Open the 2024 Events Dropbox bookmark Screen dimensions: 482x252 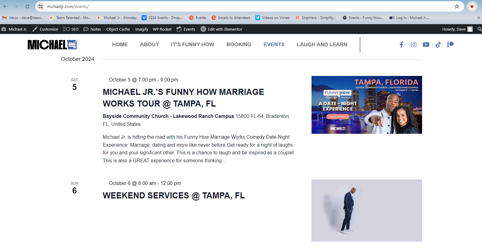pos(162,18)
